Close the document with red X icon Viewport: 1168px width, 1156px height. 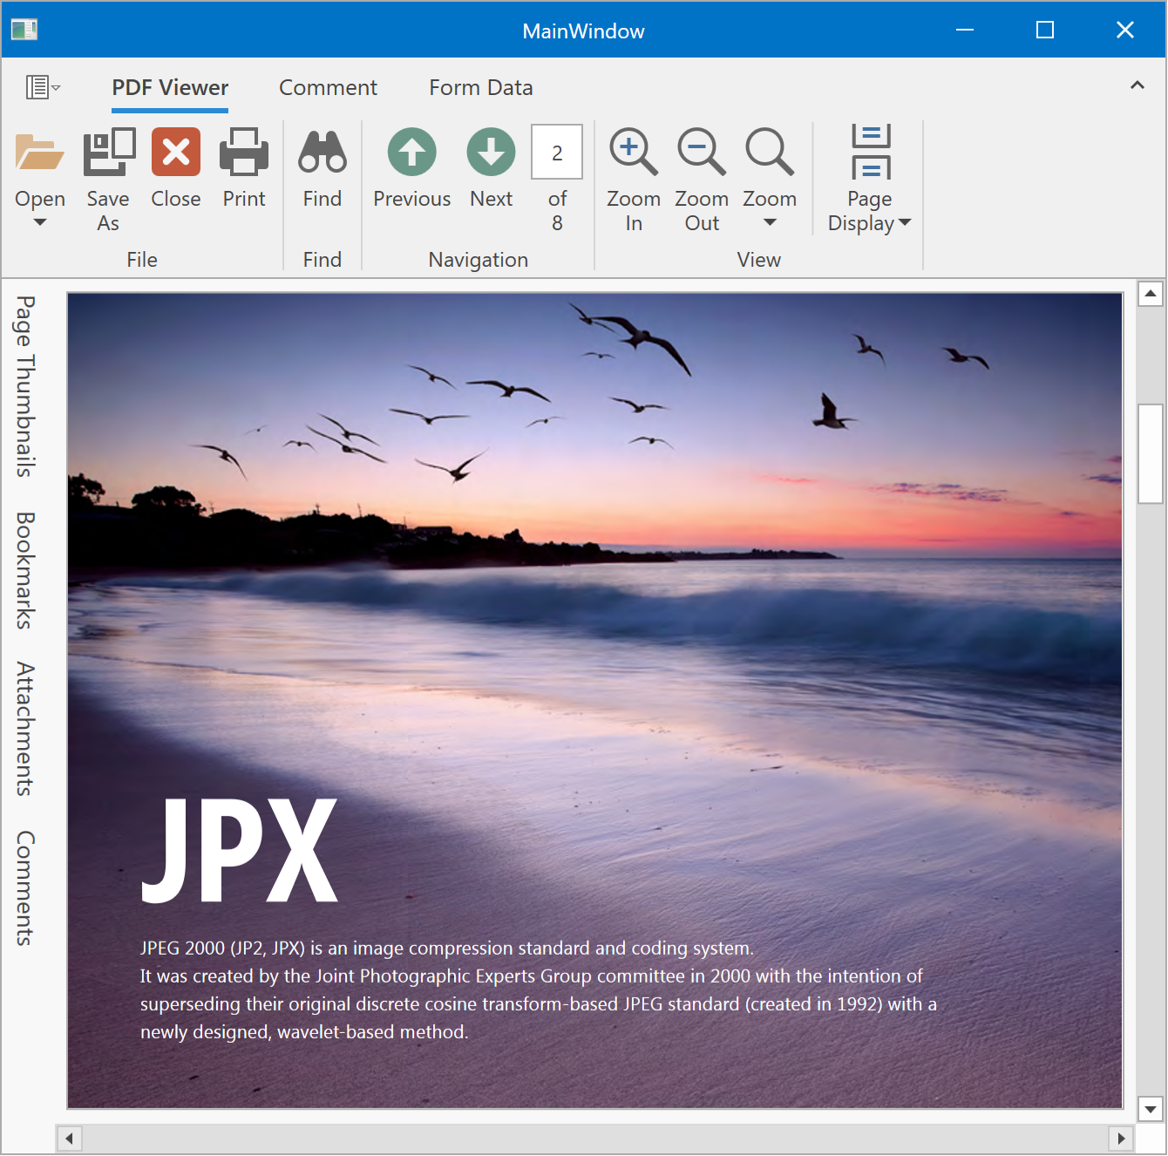tap(176, 153)
